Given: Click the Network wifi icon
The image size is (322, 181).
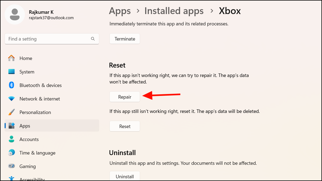Looking at the screenshot, I should coord(11,99).
